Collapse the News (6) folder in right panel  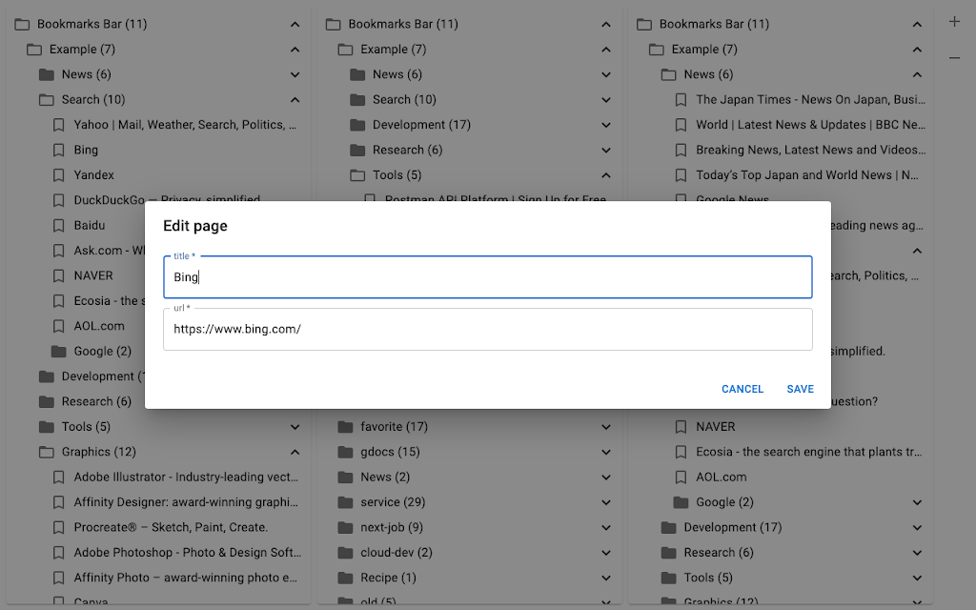pos(918,74)
